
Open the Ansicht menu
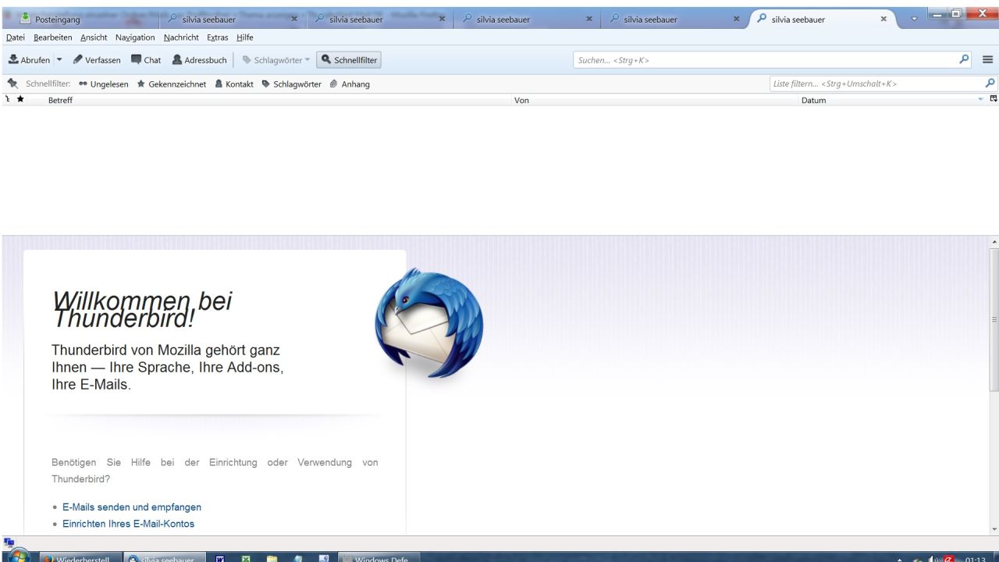pyautogui.click(x=94, y=37)
